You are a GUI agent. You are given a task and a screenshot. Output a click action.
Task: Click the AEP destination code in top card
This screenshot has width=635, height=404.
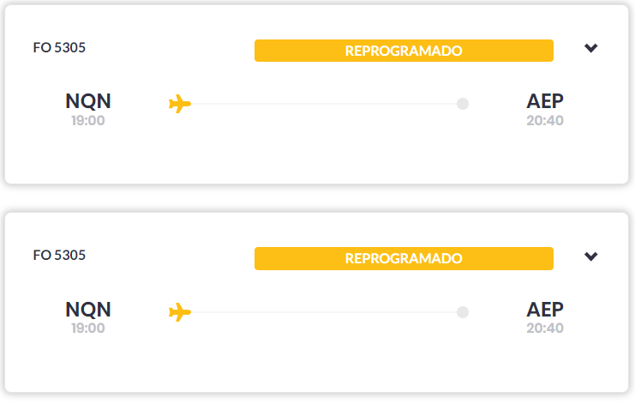pos(545,101)
